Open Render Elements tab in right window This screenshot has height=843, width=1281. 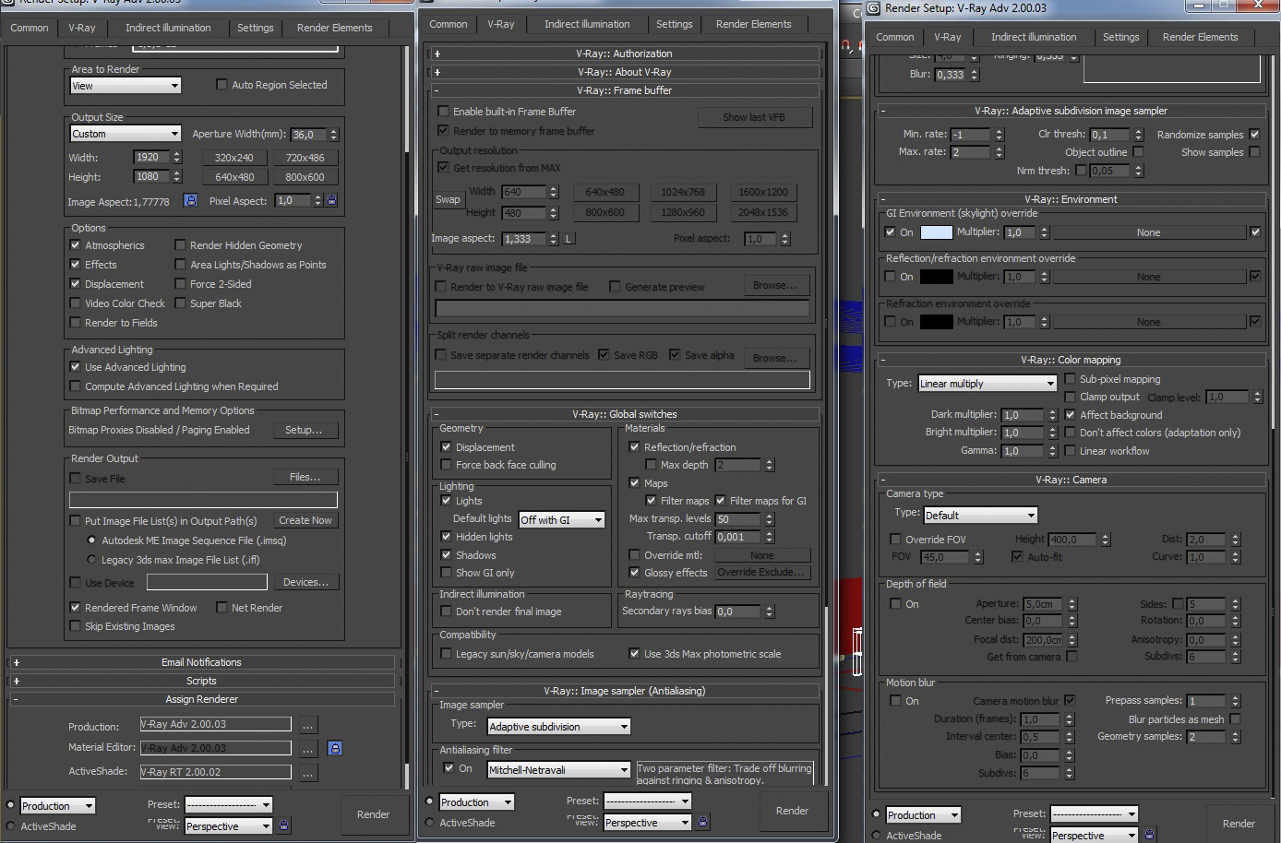point(1200,37)
